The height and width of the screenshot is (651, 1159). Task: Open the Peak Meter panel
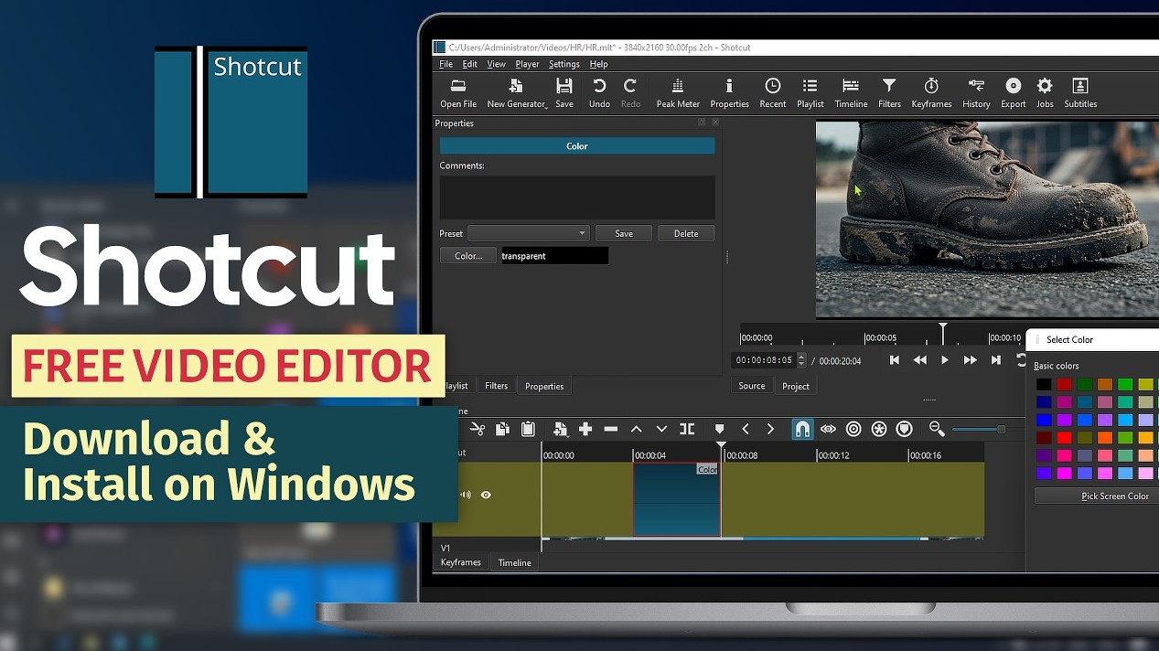(678, 92)
